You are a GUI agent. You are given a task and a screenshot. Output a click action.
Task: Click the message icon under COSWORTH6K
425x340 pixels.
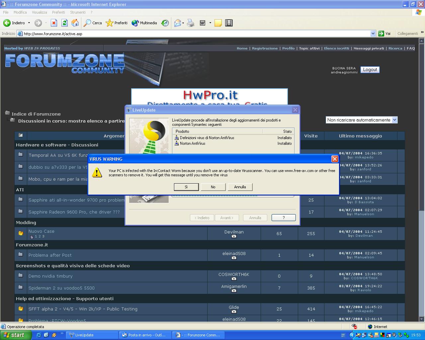pos(234,279)
